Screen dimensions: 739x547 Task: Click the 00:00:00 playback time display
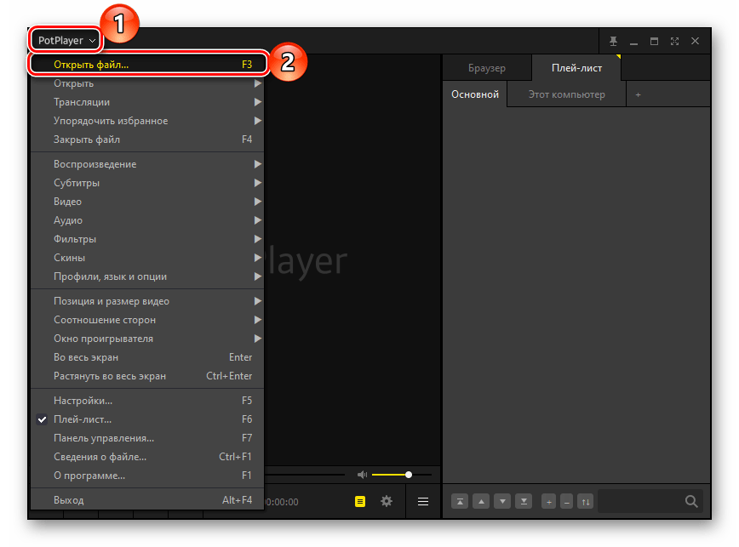click(281, 502)
